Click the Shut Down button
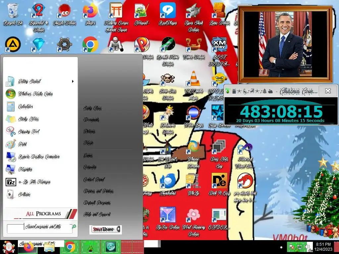The width and height of the screenshot is (339, 254). coord(103,230)
